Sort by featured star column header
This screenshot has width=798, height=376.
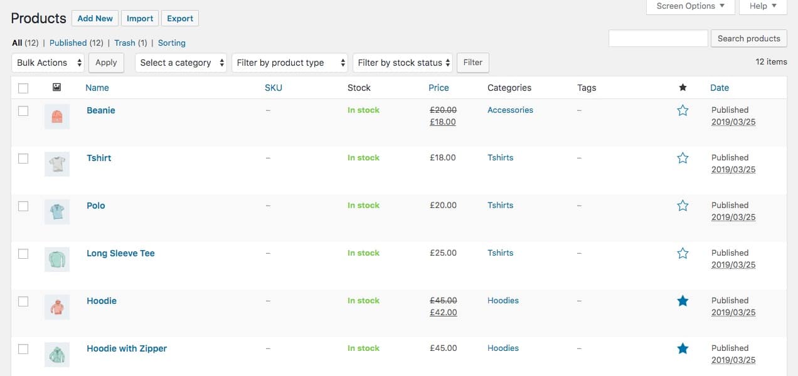683,88
